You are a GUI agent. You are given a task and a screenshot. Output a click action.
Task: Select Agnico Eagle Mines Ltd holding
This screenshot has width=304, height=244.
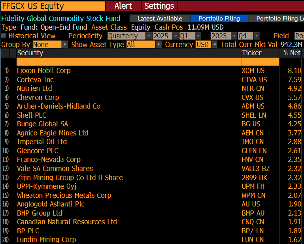click(x=53, y=133)
